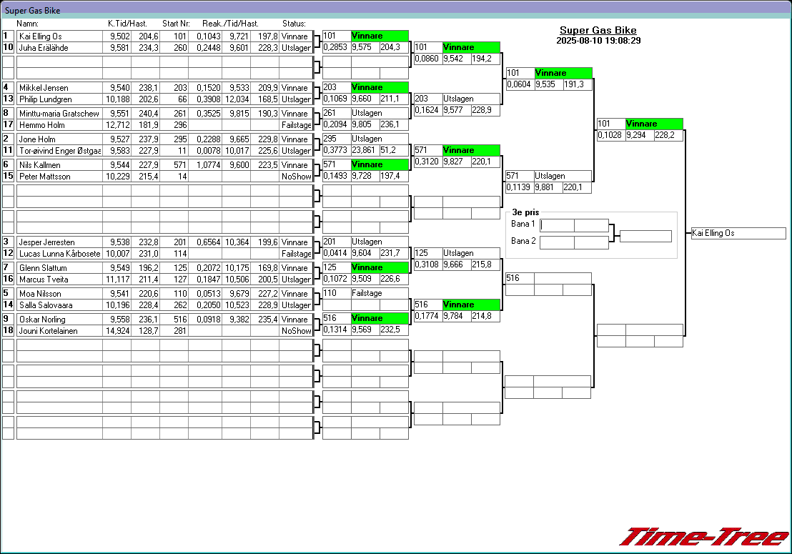Click the Bana 2 input field

[557, 242]
